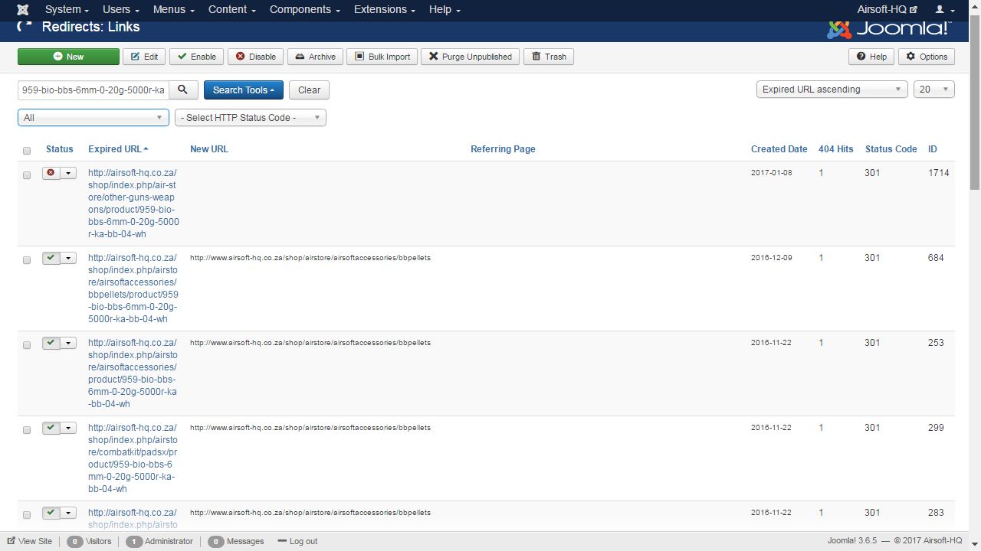Open the Components menu
This screenshot has height=551, width=981.
click(x=305, y=9)
